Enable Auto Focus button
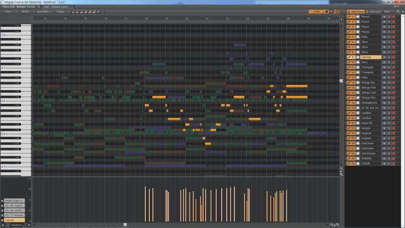 pos(356,12)
